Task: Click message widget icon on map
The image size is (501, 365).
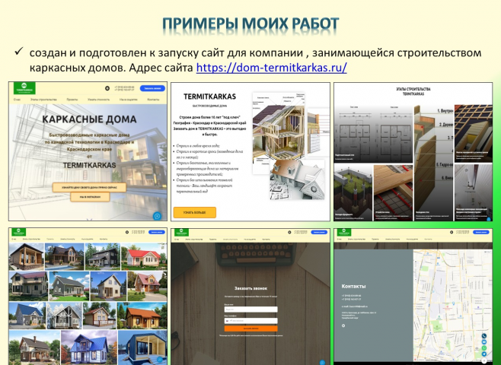Action: (x=484, y=342)
